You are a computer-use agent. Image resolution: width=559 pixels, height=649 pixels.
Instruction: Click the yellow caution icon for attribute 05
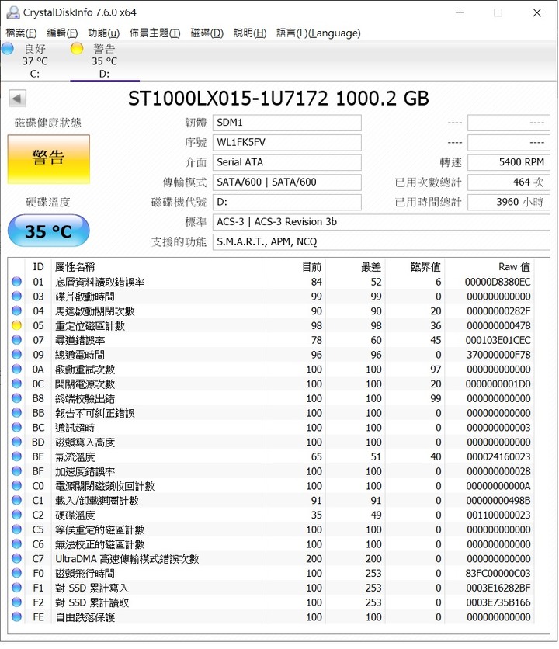tap(16, 325)
